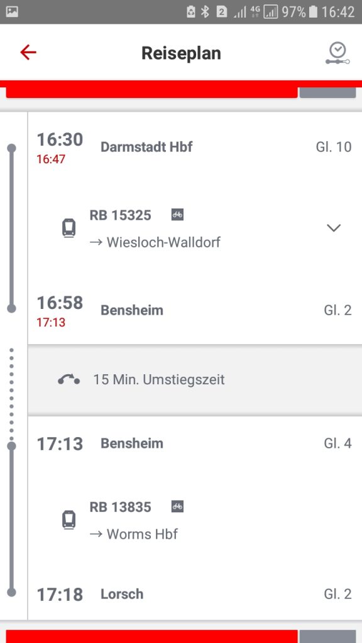362x643 pixels.
Task: Select the Darmstadt Hbf departure station
Action: pyautogui.click(x=146, y=147)
